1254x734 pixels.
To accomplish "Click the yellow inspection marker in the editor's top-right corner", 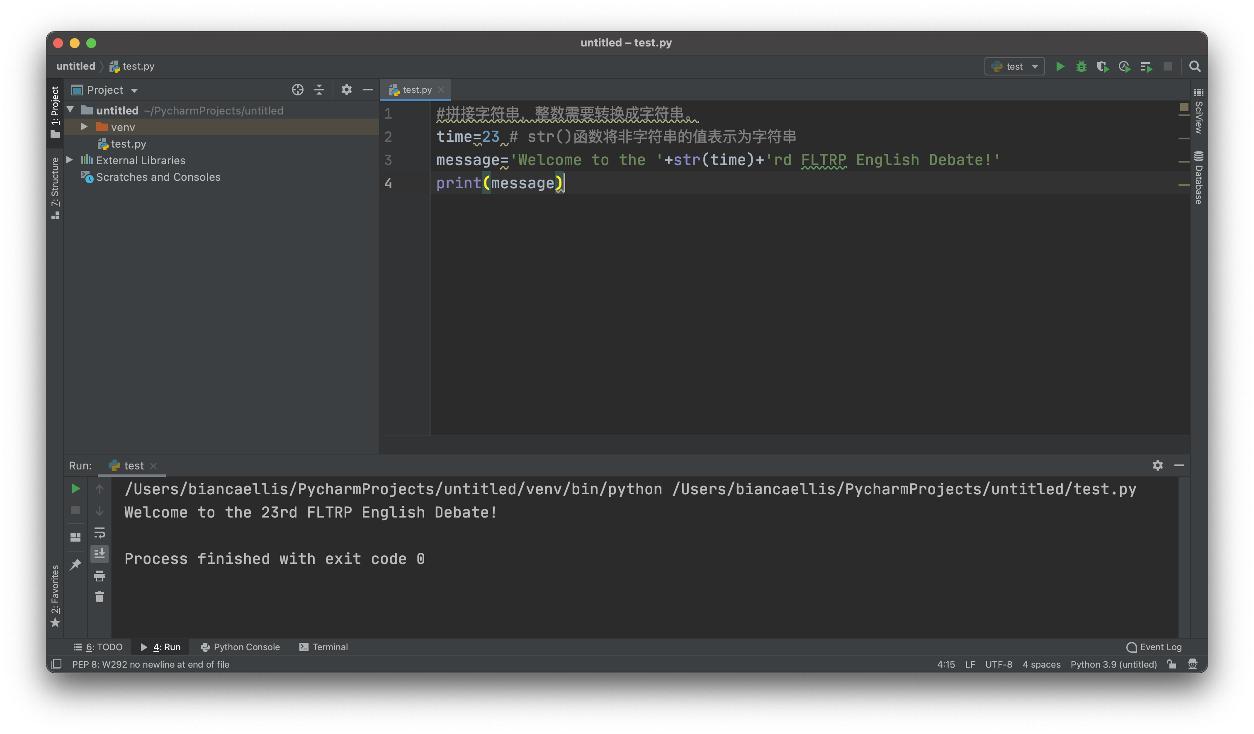I will (x=1184, y=107).
